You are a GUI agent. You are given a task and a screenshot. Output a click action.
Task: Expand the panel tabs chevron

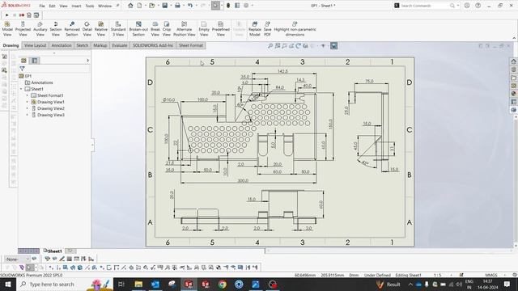(x=87, y=61)
